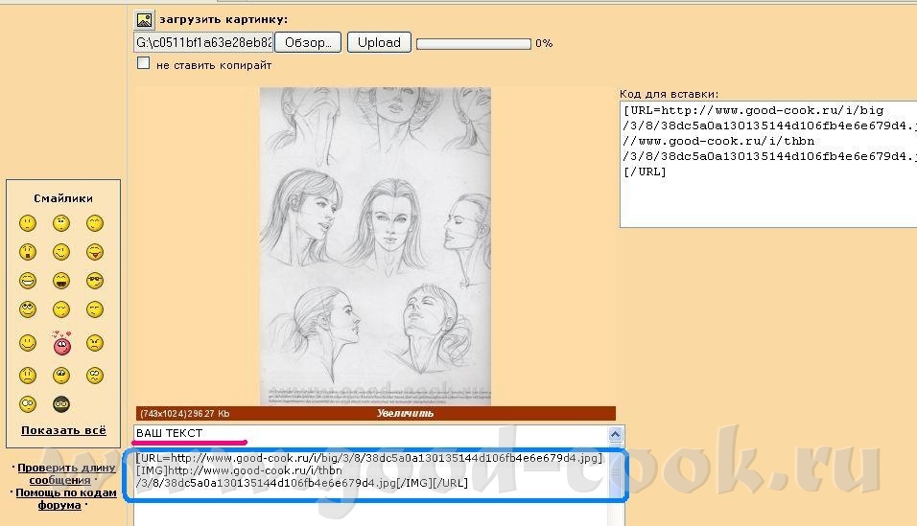The image size is (917, 526).
Task: Click the 'Код для вставки:' label
Action: point(669,94)
